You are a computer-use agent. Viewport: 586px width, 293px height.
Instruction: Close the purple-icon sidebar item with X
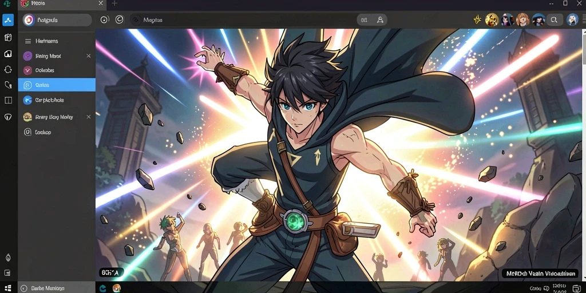pos(89,56)
